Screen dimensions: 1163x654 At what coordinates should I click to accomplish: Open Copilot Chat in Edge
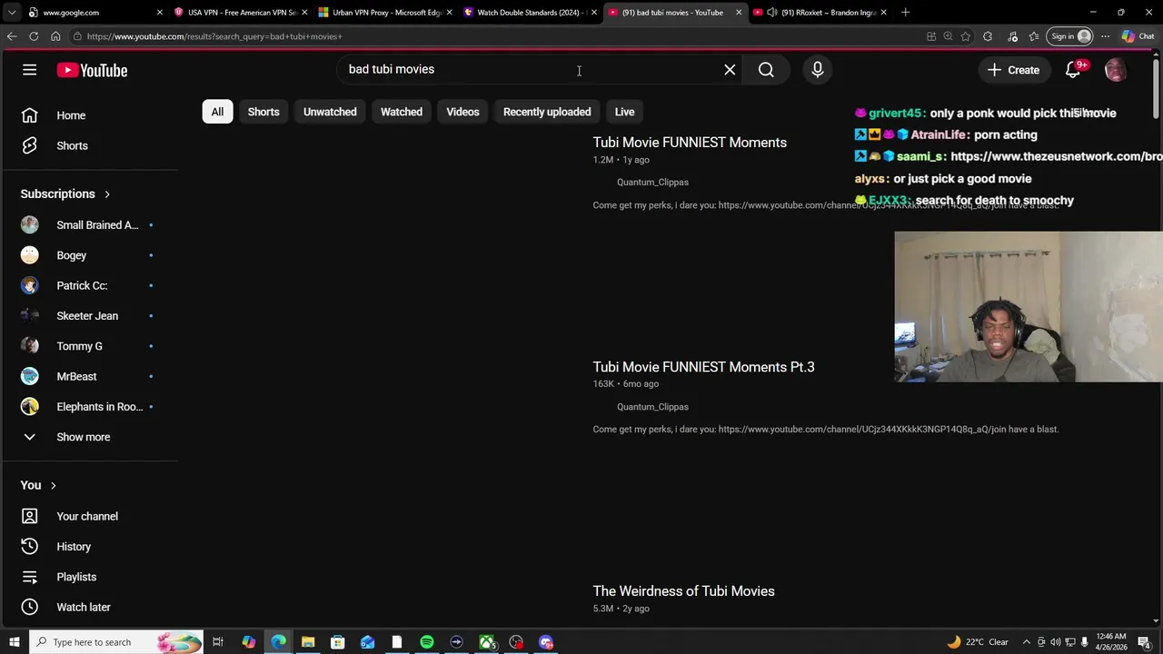[x=1138, y=36]
